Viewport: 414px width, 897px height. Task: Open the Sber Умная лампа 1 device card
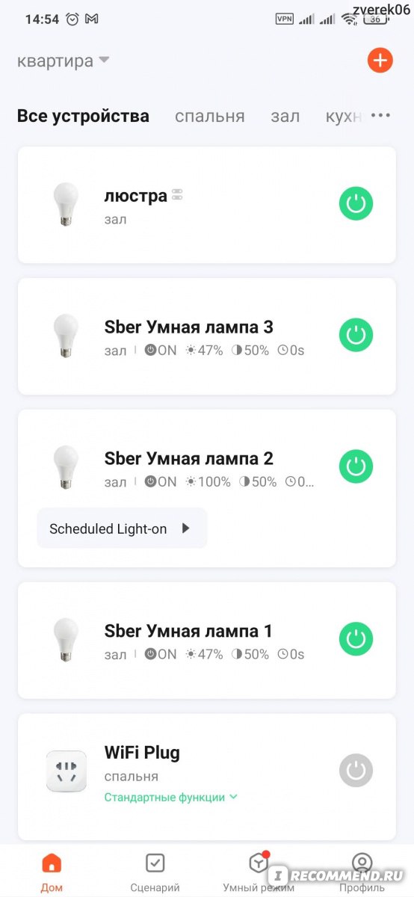(207, 641)
